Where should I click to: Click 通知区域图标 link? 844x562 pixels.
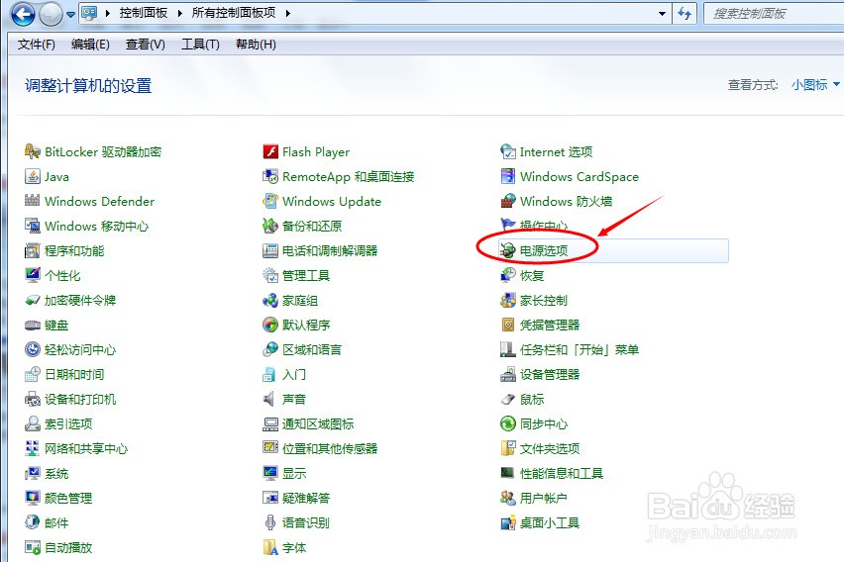click(x=318, y=423)
